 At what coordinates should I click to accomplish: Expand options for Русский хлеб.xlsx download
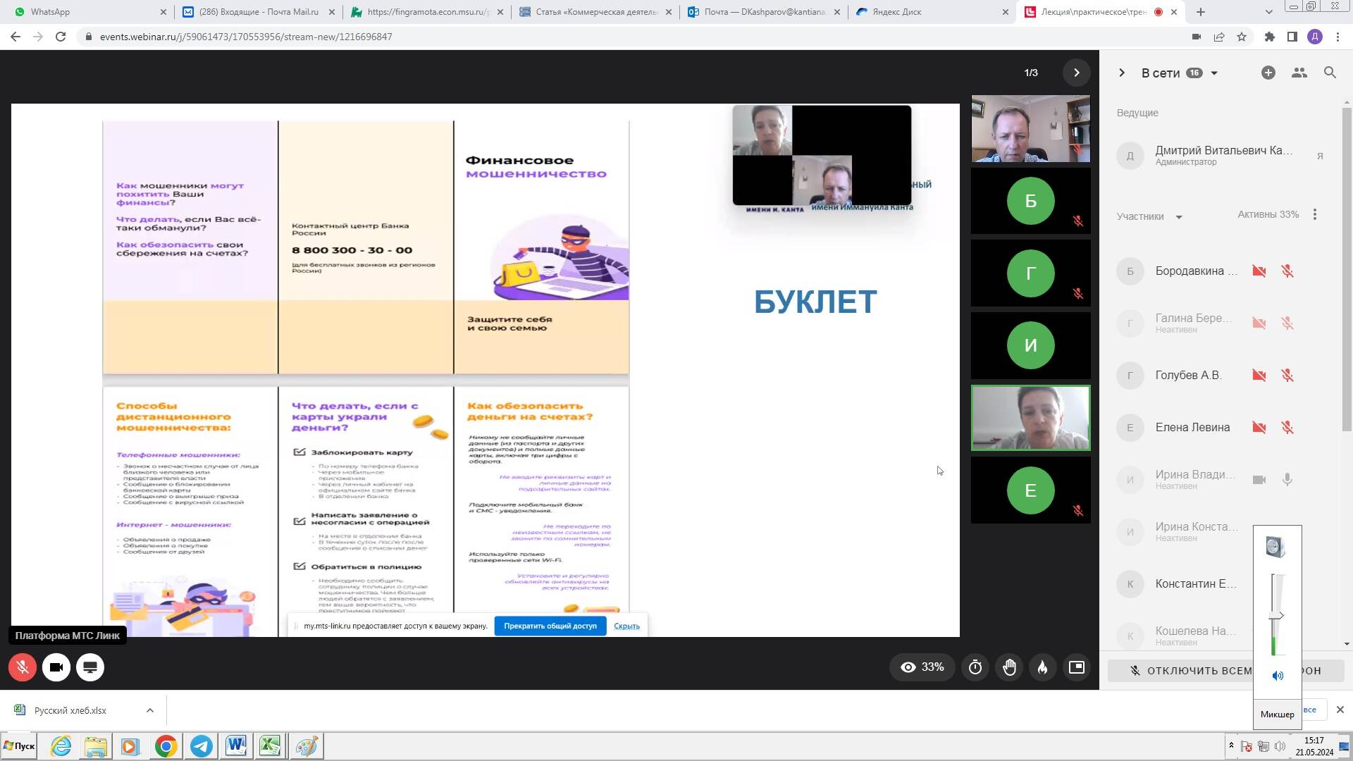[149, 710]
